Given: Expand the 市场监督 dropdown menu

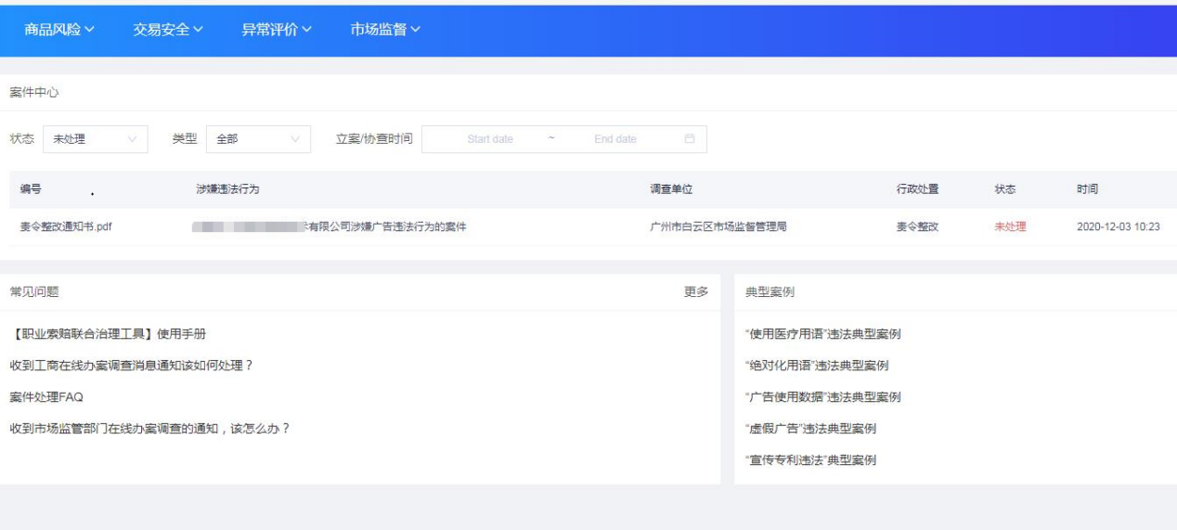Looking at the screenshot, I should tap(385, 30).
